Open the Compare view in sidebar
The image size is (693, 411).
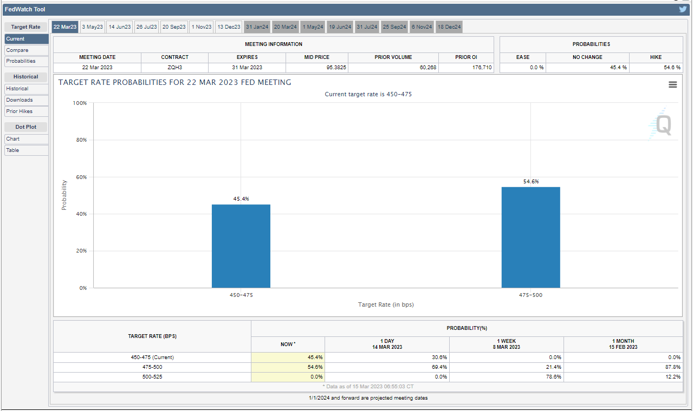pos(27,50)
